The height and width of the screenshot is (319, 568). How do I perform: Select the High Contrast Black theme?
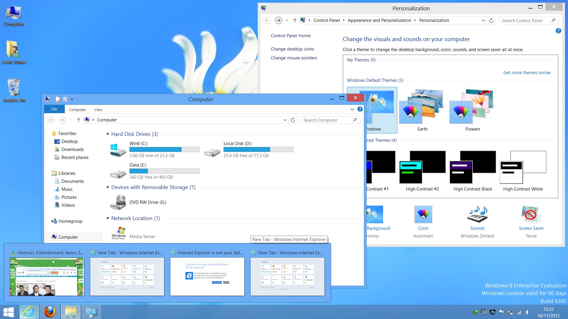[x=472, y=171]
